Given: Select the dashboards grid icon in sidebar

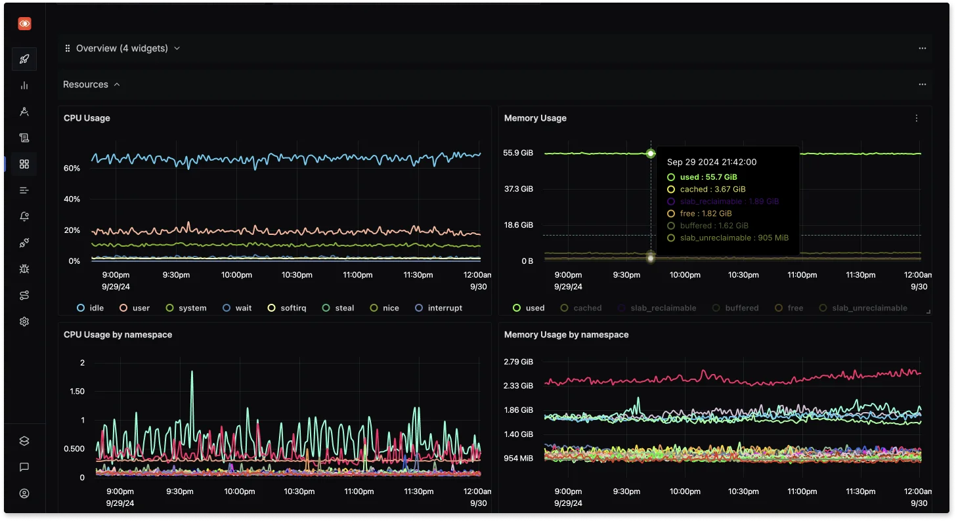Looking at the screenshot, I should [24, 164].
